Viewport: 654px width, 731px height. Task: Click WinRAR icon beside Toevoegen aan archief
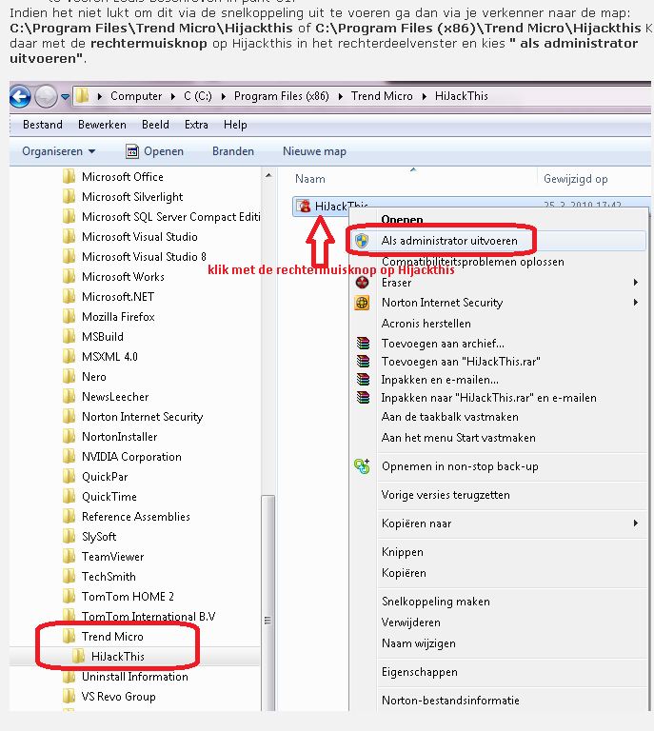(363, 344)
